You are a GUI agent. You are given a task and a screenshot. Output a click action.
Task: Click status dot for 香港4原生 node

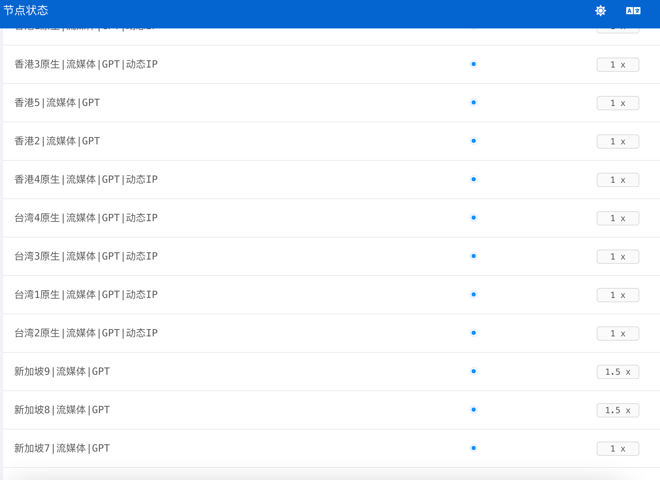[x=474, y=180]
